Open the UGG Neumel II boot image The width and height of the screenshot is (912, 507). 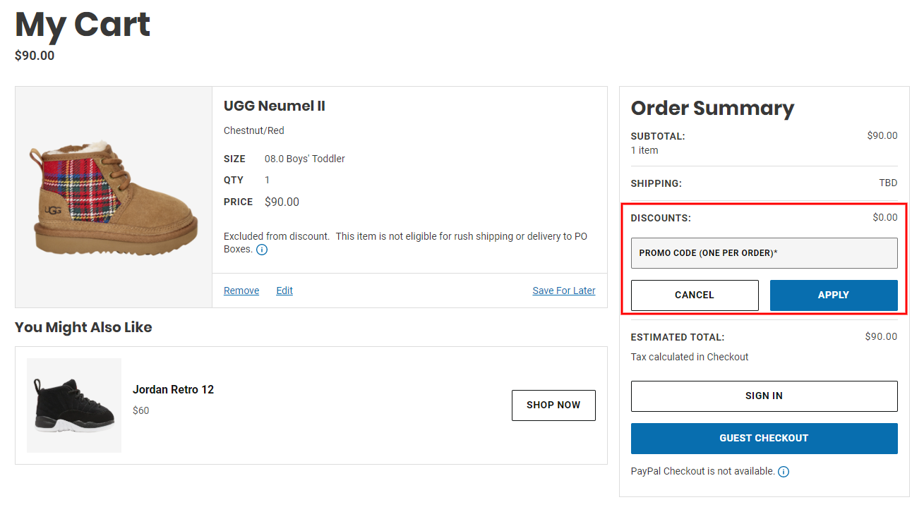[113, 197]
